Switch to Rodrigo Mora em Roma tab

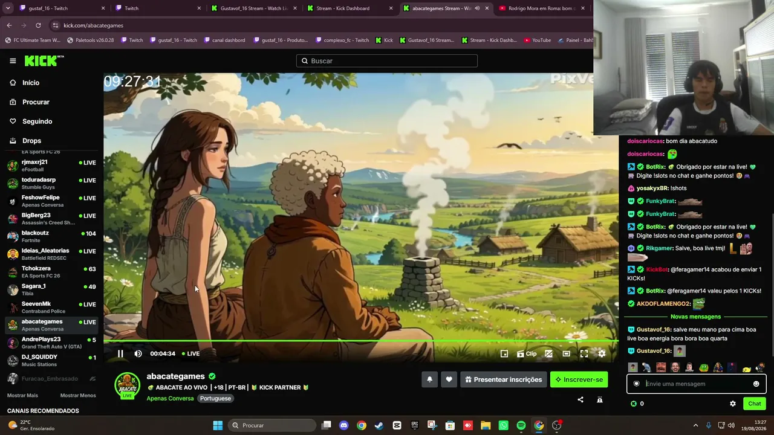tap(541, 8)
